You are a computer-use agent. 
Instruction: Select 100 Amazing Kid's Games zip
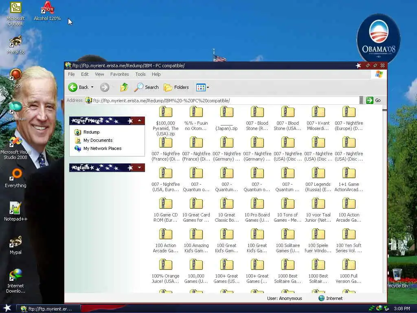[196, 241]
